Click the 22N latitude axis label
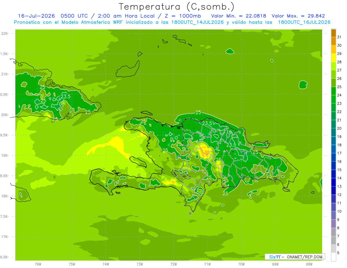 (x=5, y=34)
